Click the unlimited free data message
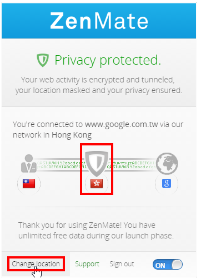This screenshot has width=206, height=278. point(96,231)
